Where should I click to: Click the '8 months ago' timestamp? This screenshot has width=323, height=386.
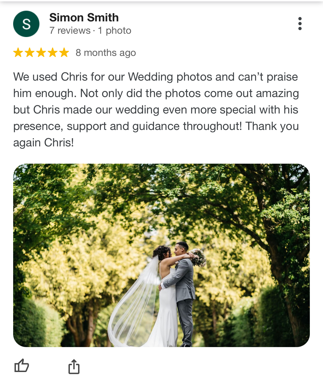(106, 53)
